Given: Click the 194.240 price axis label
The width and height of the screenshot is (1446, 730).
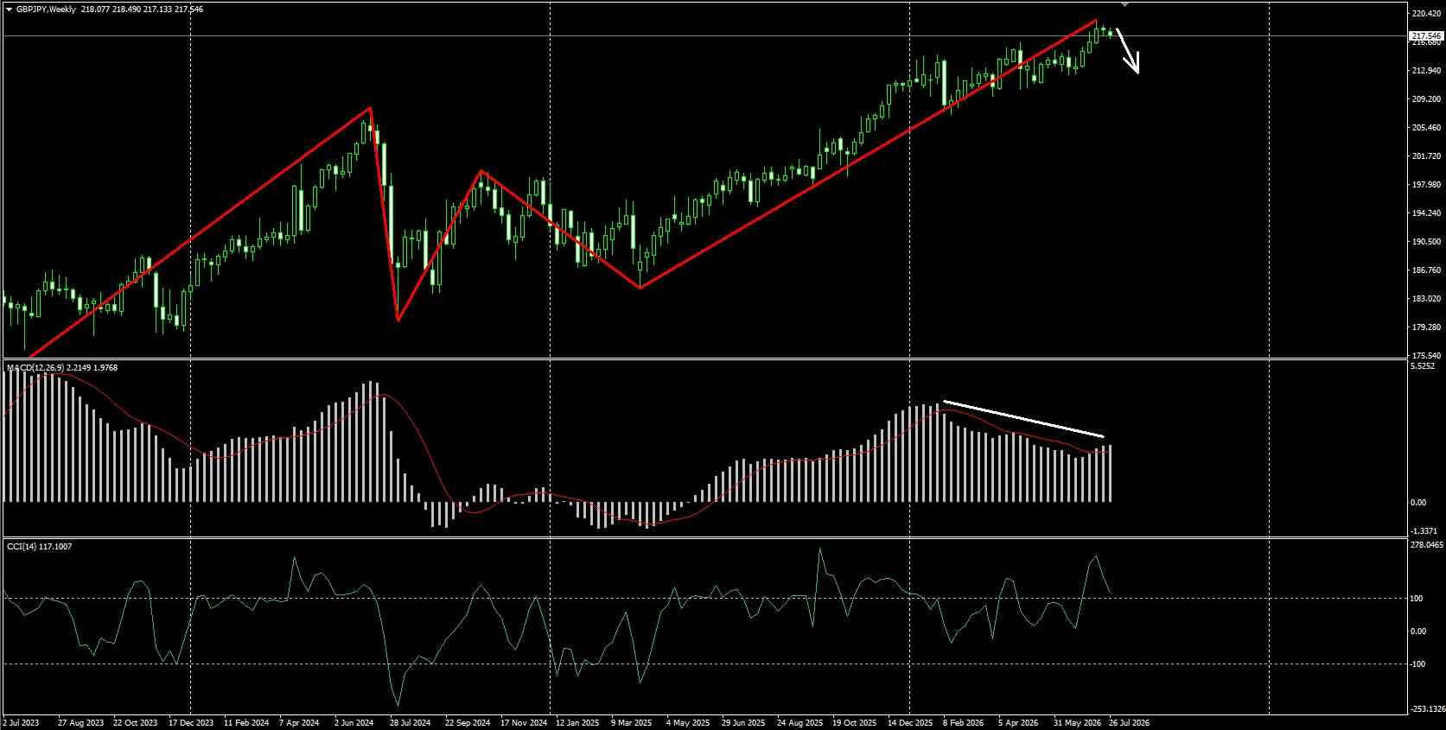Looking at the screenshot, I should coord(1426,213).
